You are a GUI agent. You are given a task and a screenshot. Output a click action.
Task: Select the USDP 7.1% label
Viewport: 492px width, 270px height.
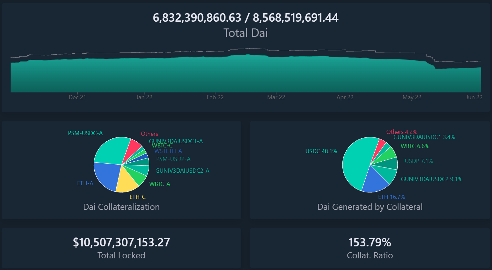pyautogui.click(x=419, y=161)
